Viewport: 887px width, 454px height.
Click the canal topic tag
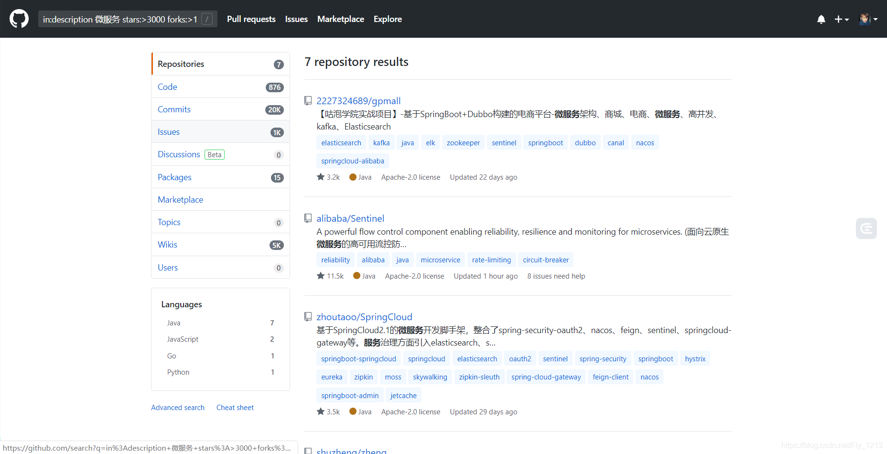[x=616, y=143]
